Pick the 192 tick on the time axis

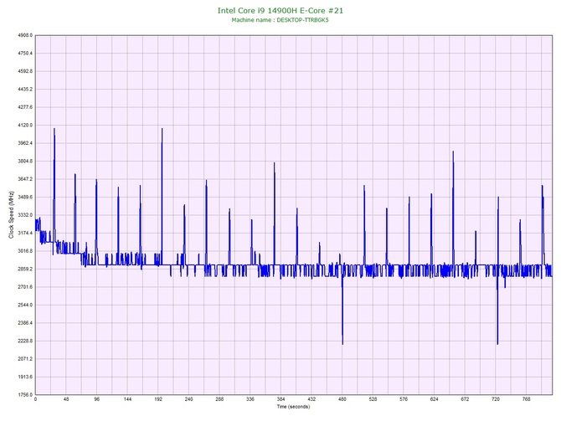coord(158,399)
